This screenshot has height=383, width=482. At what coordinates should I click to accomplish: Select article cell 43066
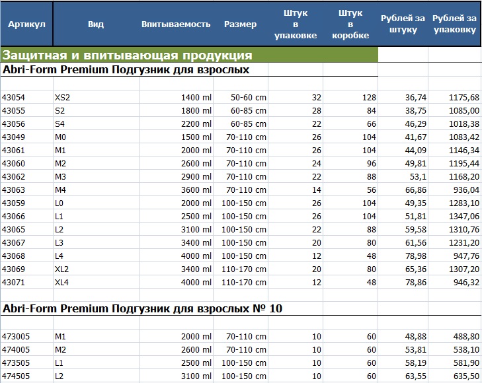[26, 216]
